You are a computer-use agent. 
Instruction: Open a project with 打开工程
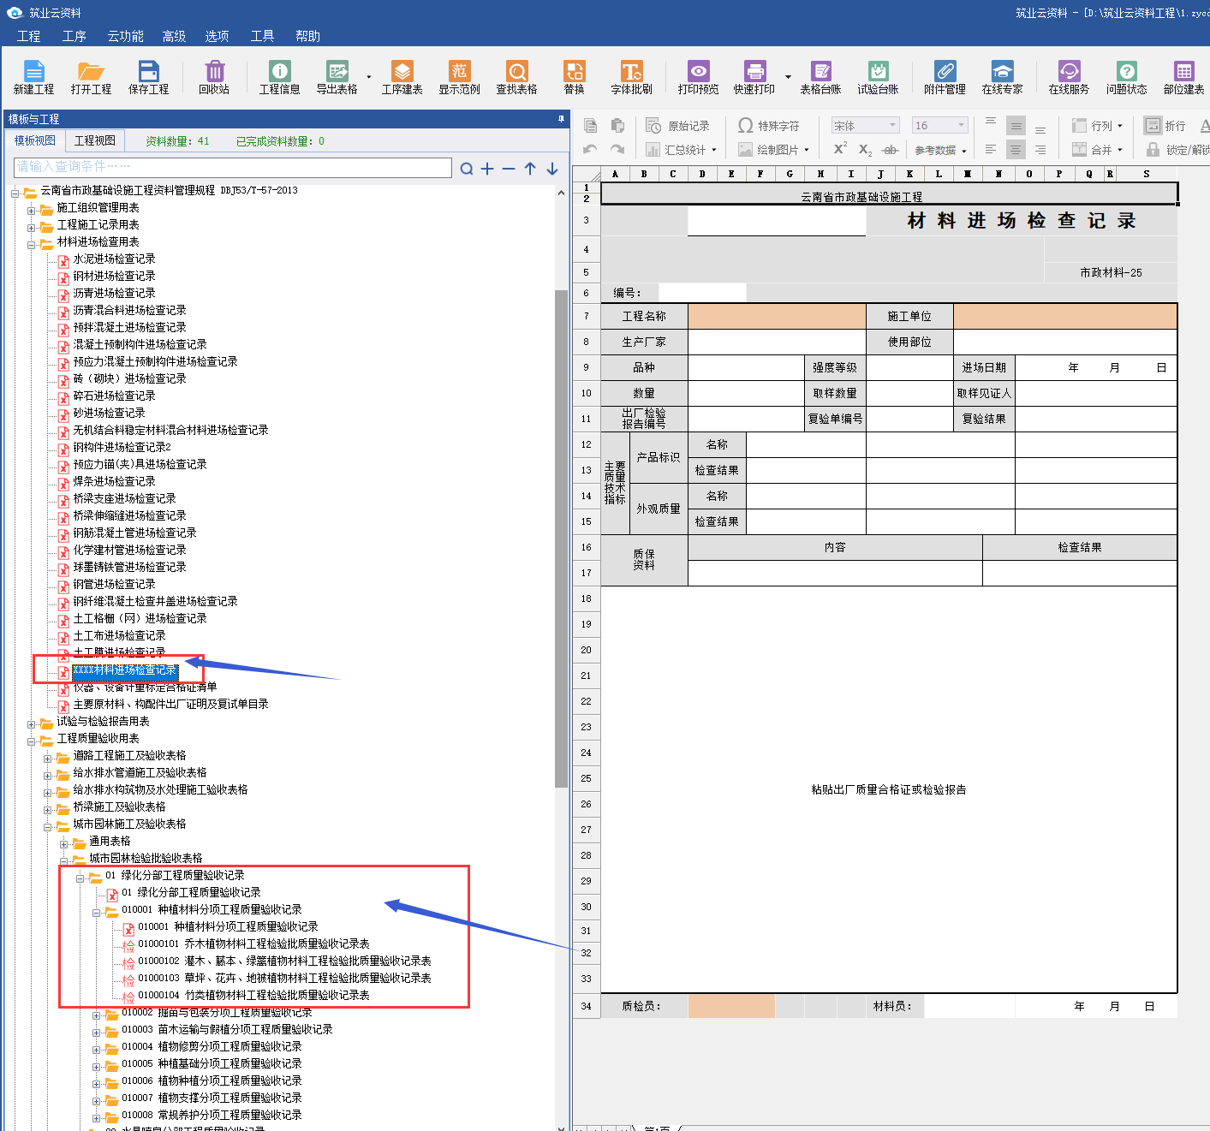[x=91, y=77]
